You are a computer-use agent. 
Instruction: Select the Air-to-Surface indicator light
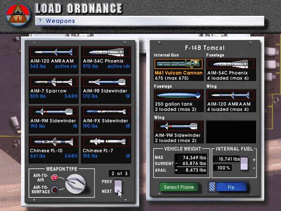pos(54,189)
